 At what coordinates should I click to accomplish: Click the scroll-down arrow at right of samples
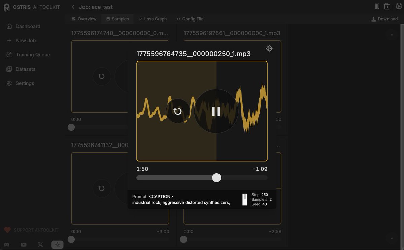click(x=391, y=238)
